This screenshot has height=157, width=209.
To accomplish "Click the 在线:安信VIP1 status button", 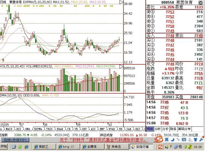I will pos(15,140).
